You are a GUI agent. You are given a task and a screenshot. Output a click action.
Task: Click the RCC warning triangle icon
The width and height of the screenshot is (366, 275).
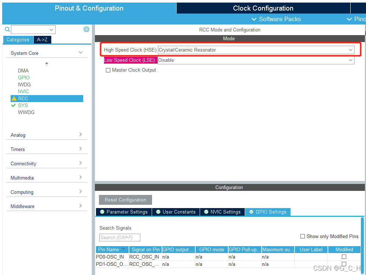pyautogui.click(x=14, y=99)
